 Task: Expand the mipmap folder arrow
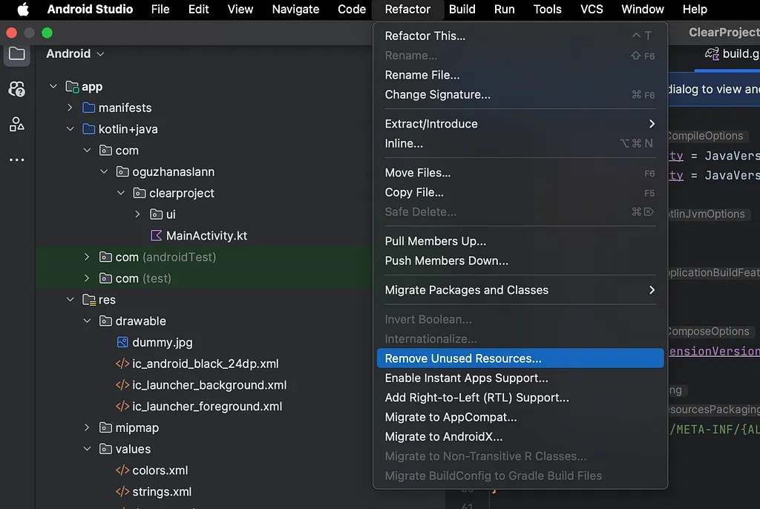(x=87, y=428)
